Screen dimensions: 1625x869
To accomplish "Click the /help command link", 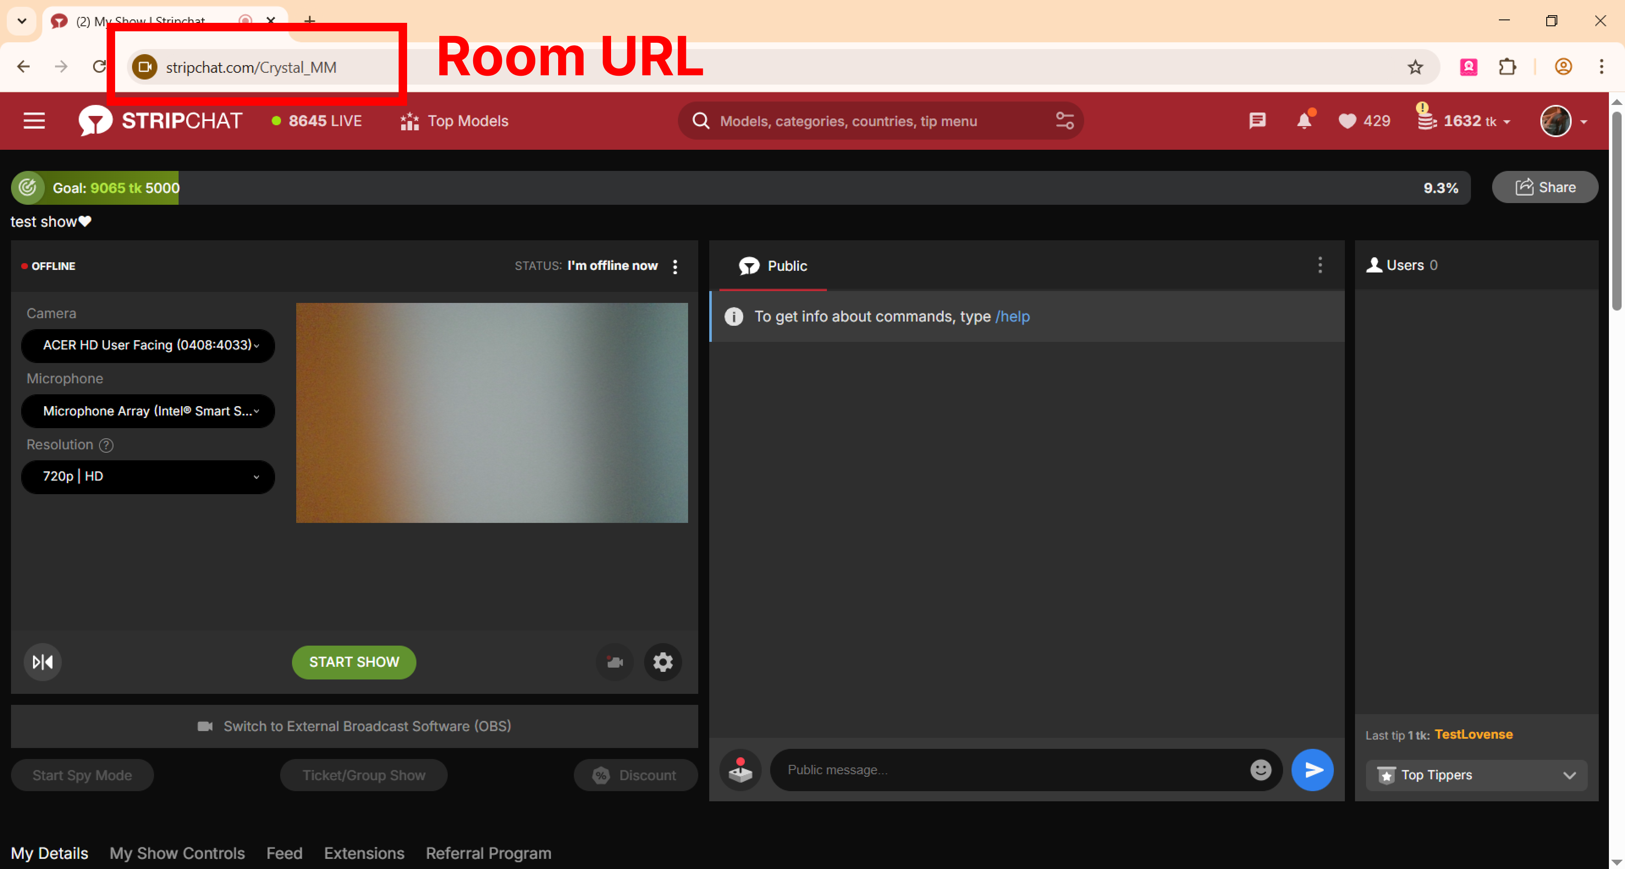I will 1012,316.
